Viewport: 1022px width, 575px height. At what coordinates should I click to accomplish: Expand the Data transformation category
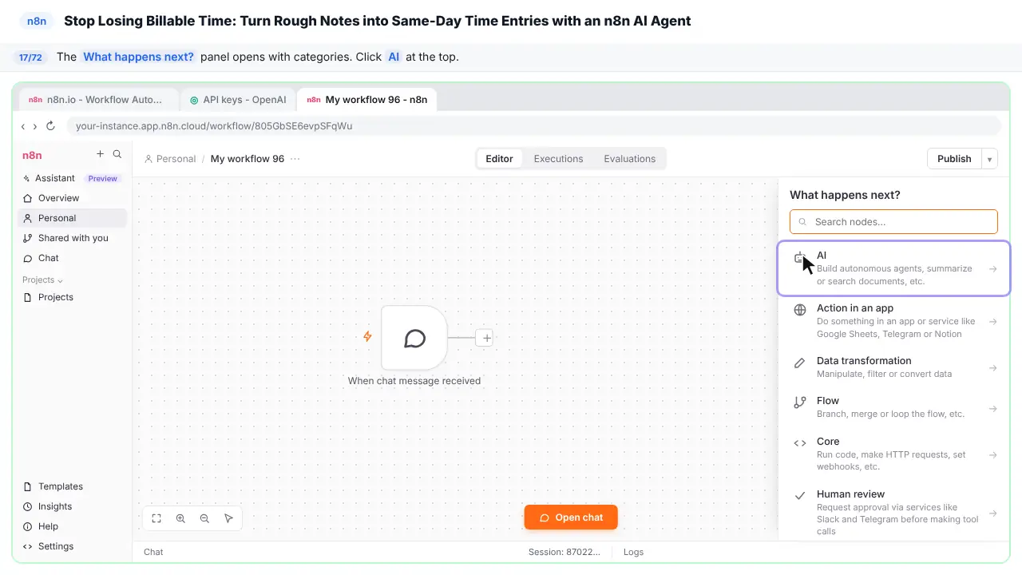(x=893, y=367)
